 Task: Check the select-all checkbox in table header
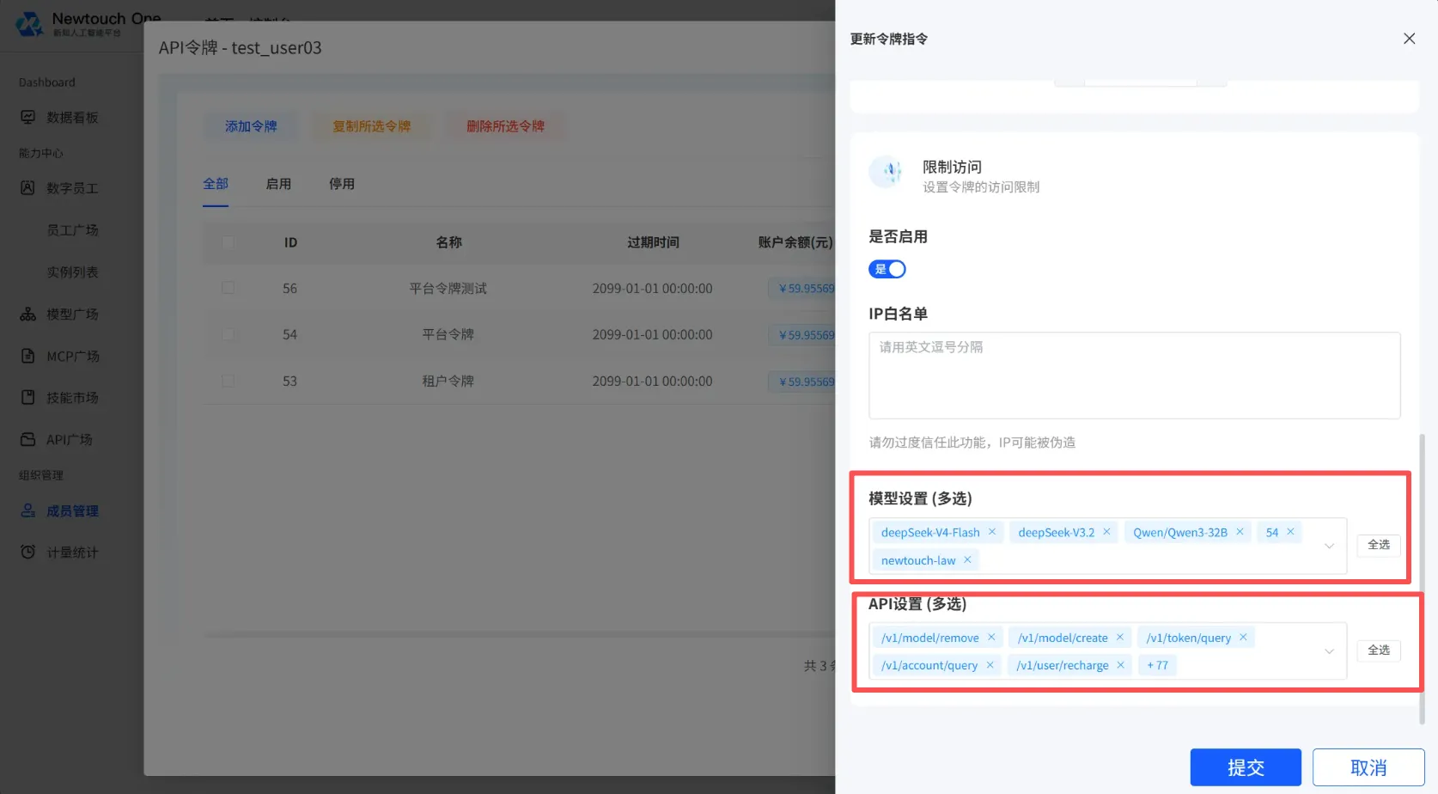(228, 242)
